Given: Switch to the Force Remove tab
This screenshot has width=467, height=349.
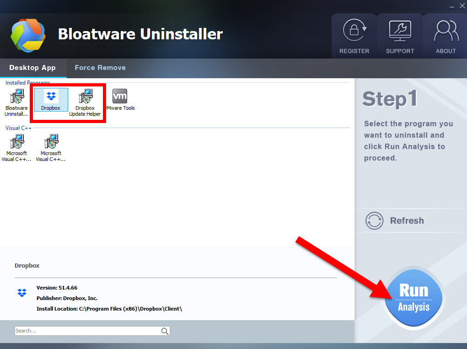Looking at the screenshot, I should click(x=100, y=68).
